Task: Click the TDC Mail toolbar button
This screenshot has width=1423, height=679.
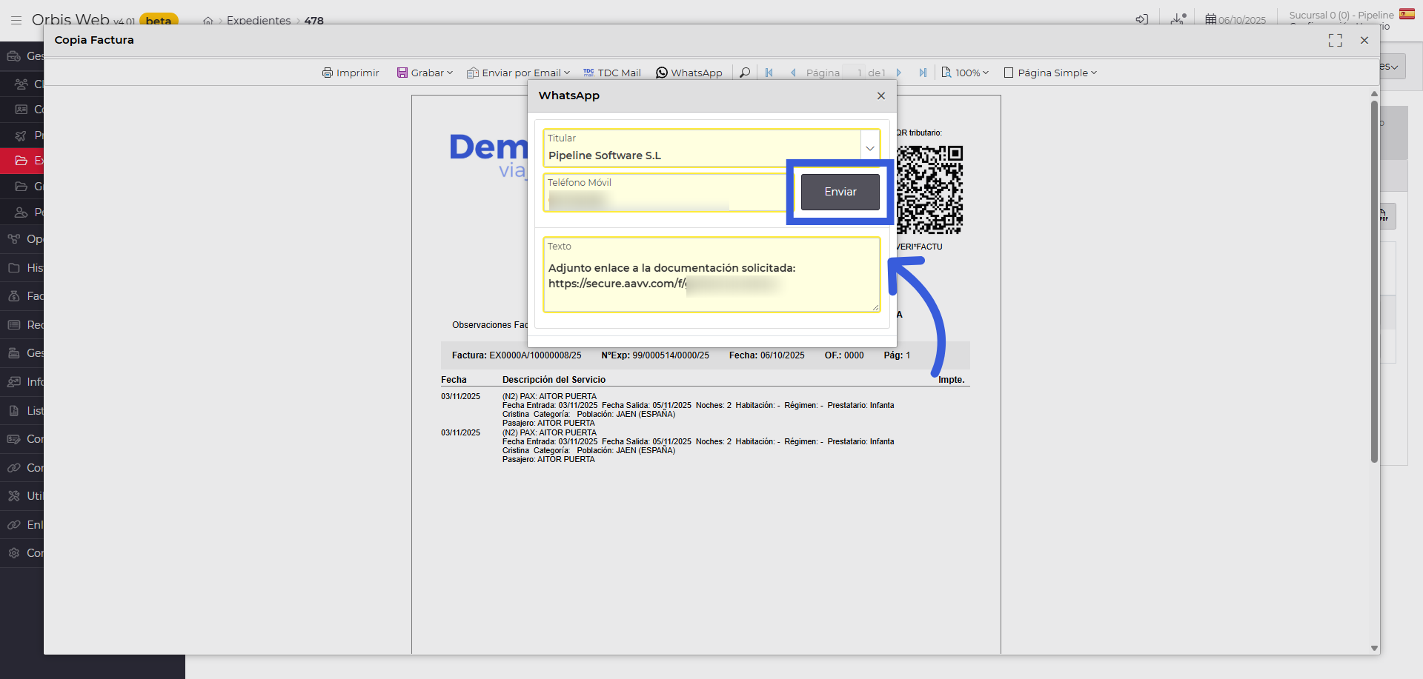Action: click(612, 73)
